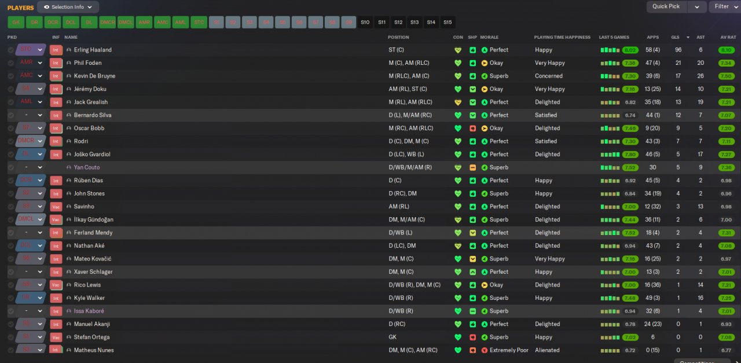
Task: Click Nathan Aké's condition heart icon
Action: click(x=458, y=246)
